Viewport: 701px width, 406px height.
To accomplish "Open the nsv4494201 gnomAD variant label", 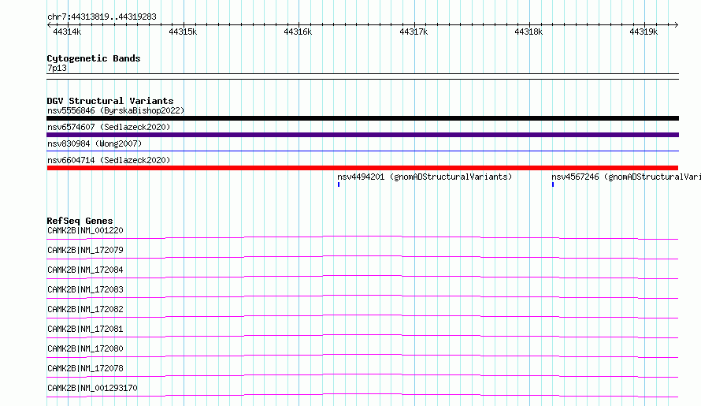I will pyautogui.click(x=425, y=177).
